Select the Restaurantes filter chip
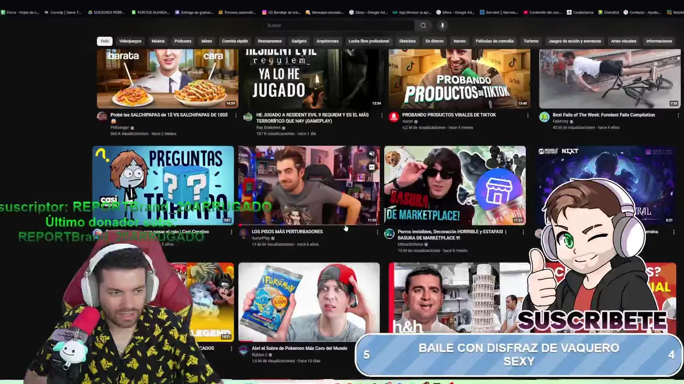Screen dimensions: 684x384 click(270, 41)
